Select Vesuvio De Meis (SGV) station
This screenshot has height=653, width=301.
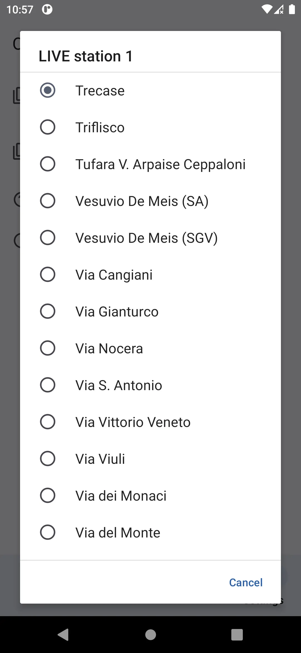click(151, 238)
